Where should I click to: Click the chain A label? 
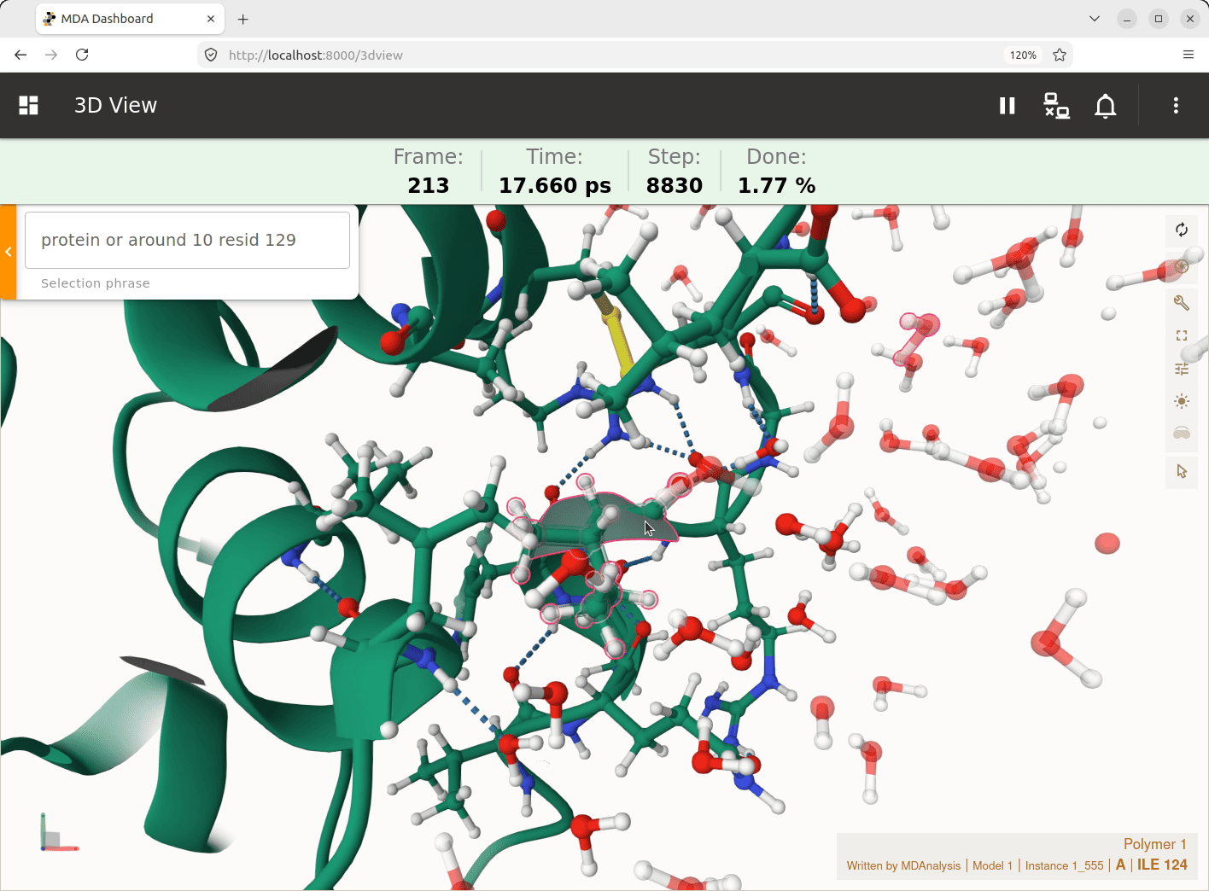[x=1120, y=865]
